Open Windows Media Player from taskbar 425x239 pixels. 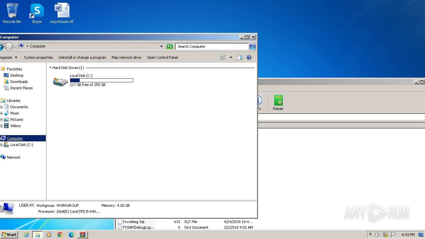(49, 235)
